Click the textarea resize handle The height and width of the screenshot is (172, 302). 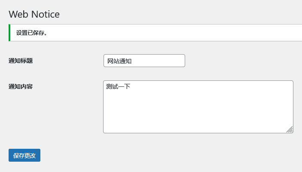(290, 129)
